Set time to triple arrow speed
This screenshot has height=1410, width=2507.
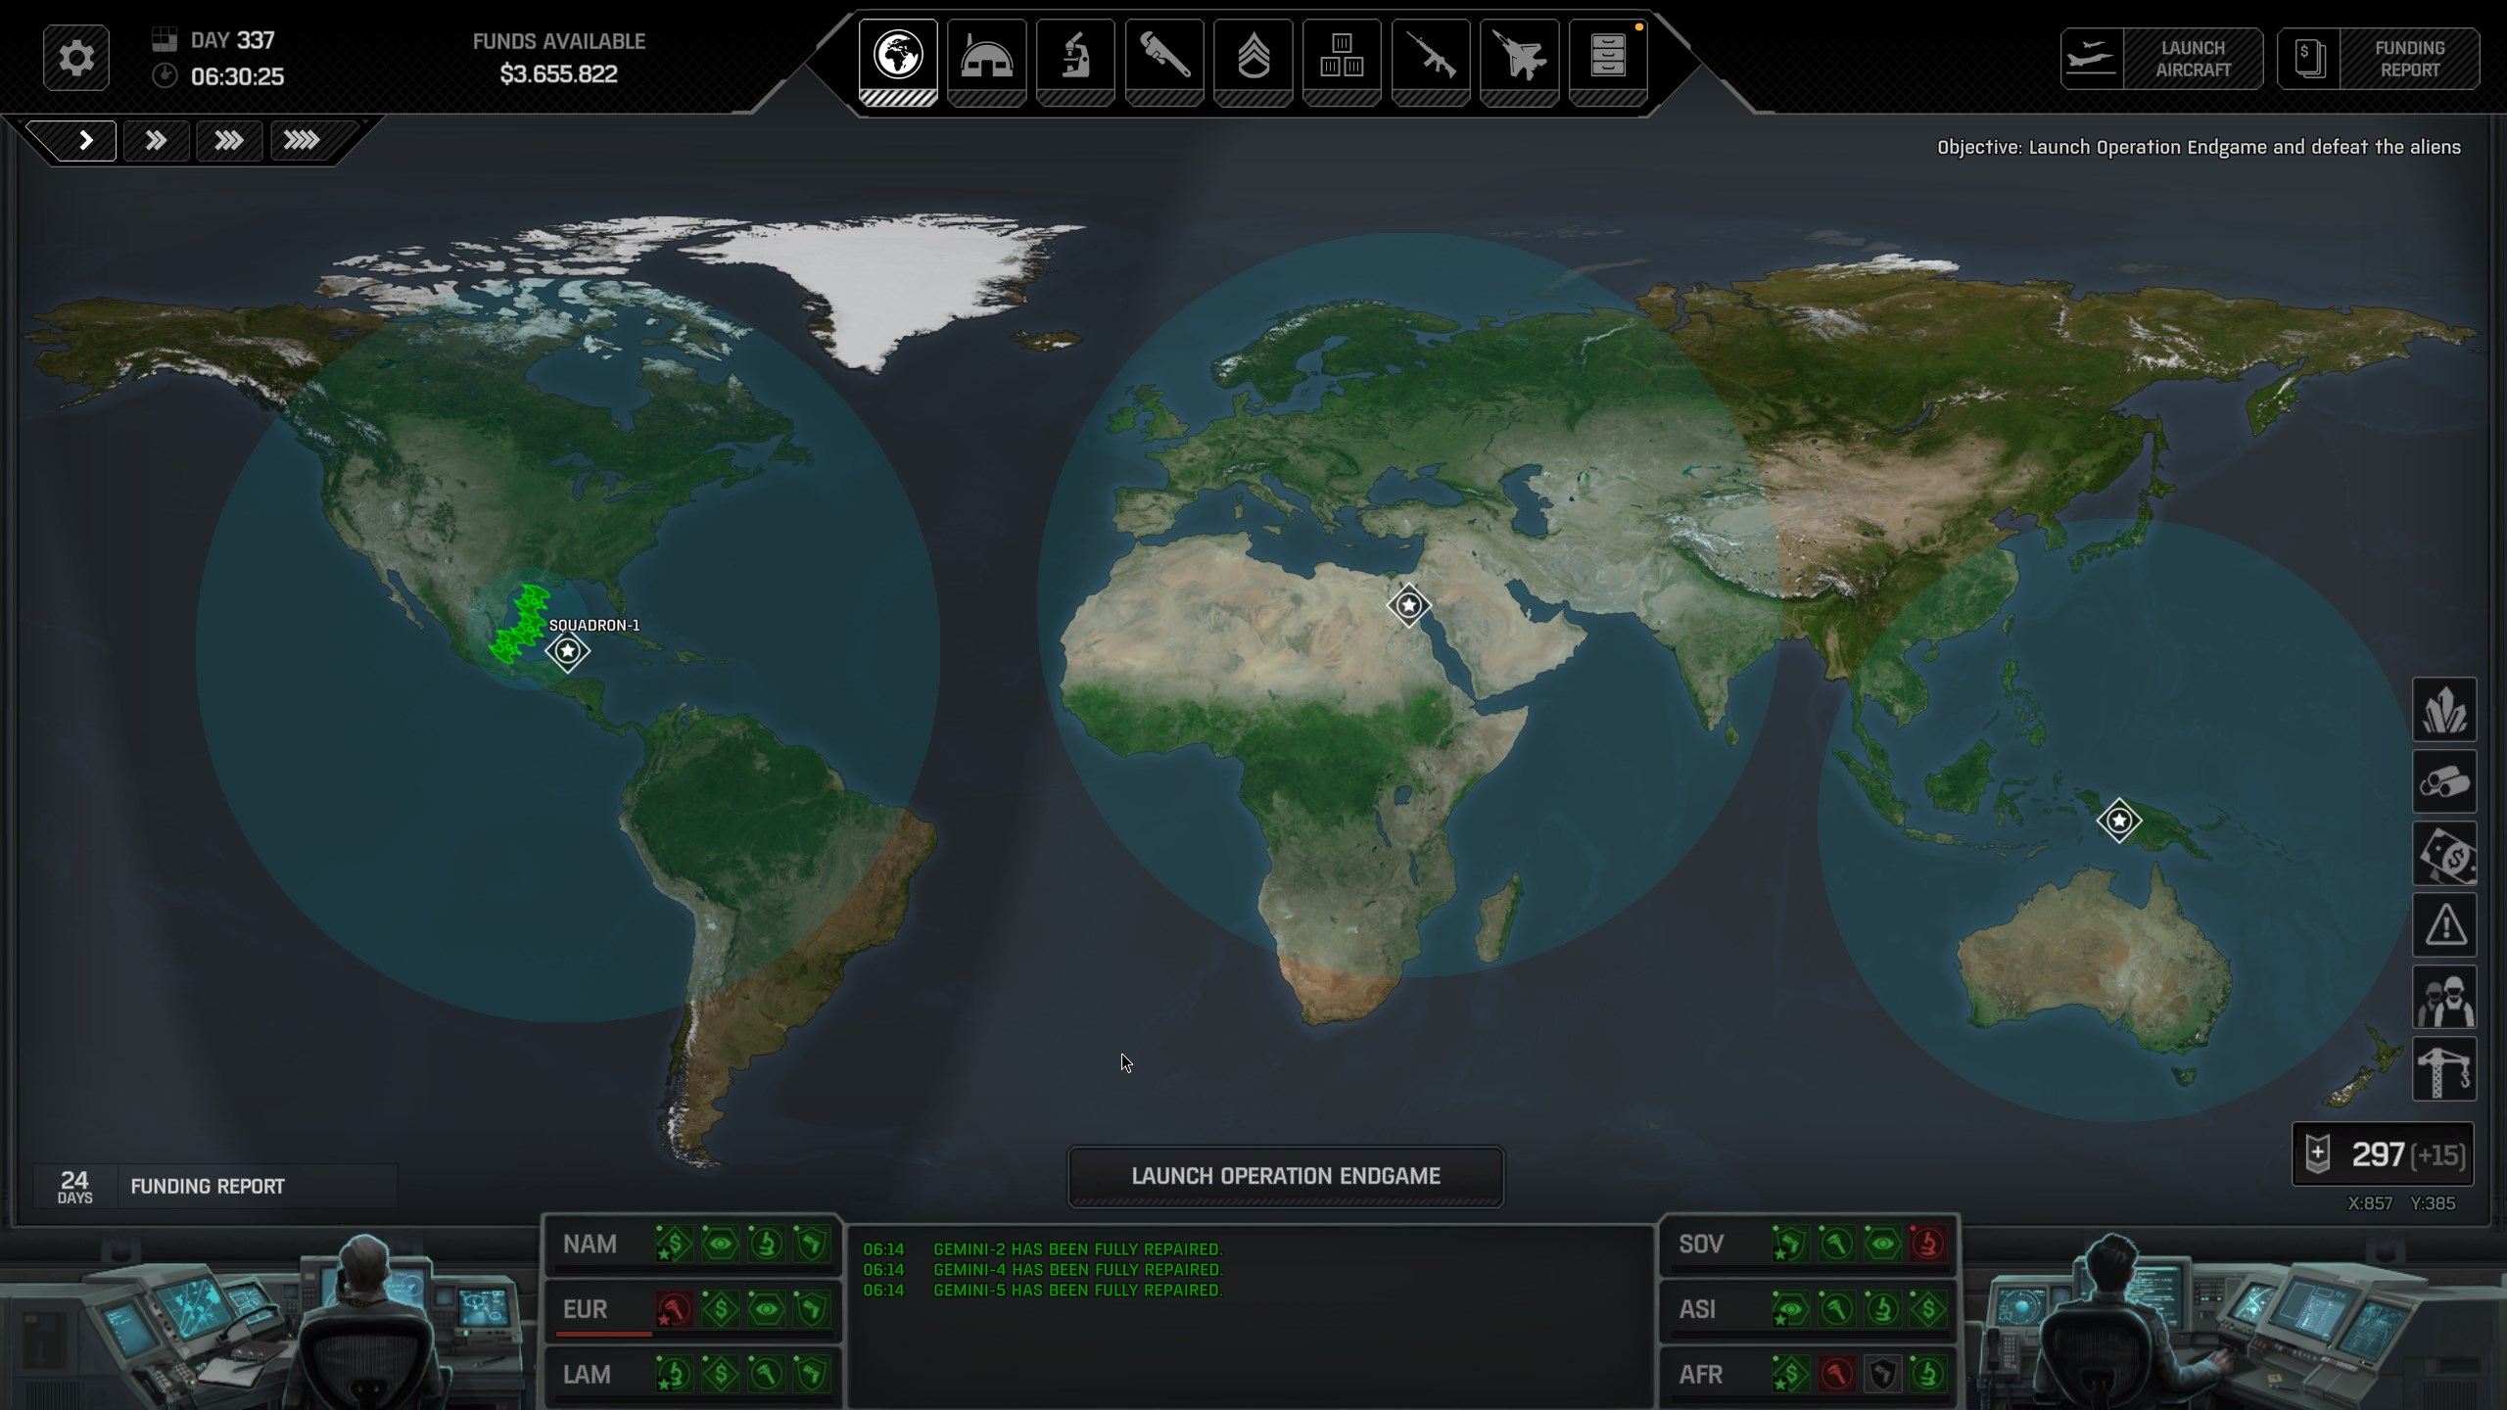click(x=229, y=141)
